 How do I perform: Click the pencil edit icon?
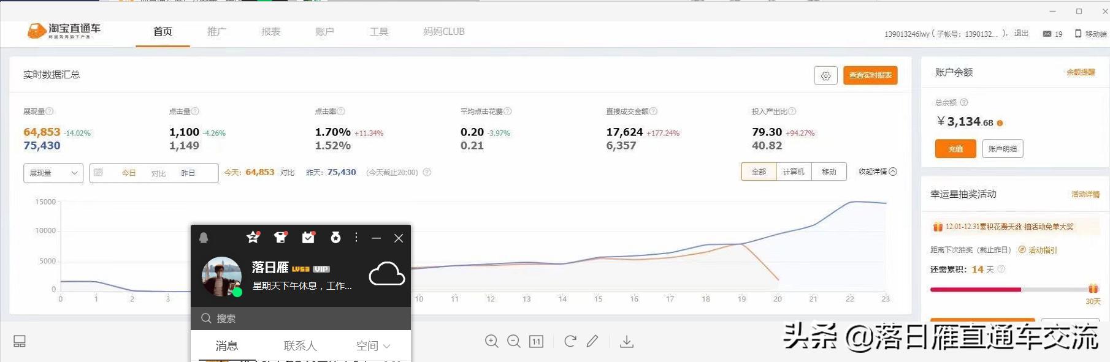[x=592, y=341]
